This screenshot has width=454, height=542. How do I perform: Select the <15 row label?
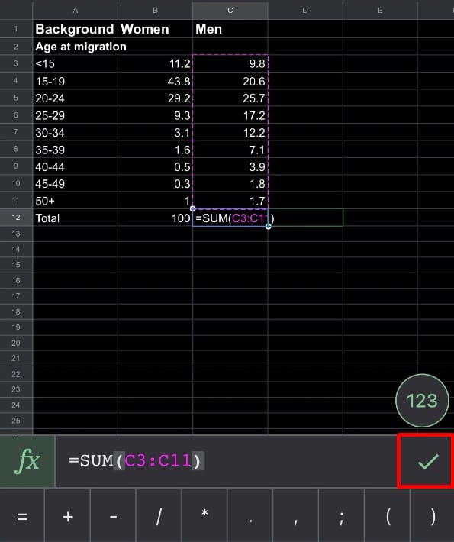[x=76, y=63]
